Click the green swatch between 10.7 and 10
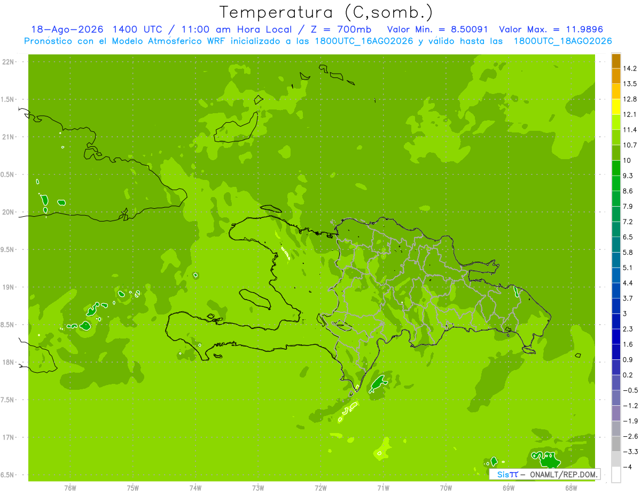The image size is (641, 495). click(616, 153)
